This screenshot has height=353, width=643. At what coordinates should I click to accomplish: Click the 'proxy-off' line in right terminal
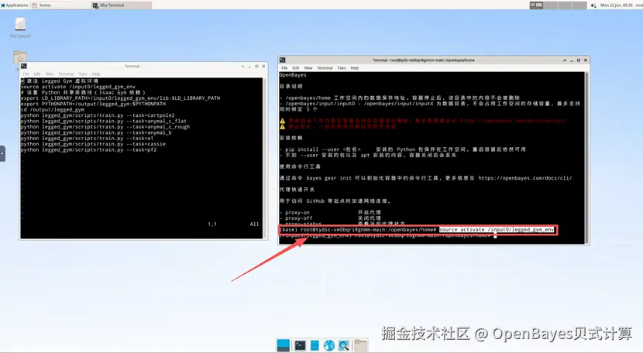(331, 218)
